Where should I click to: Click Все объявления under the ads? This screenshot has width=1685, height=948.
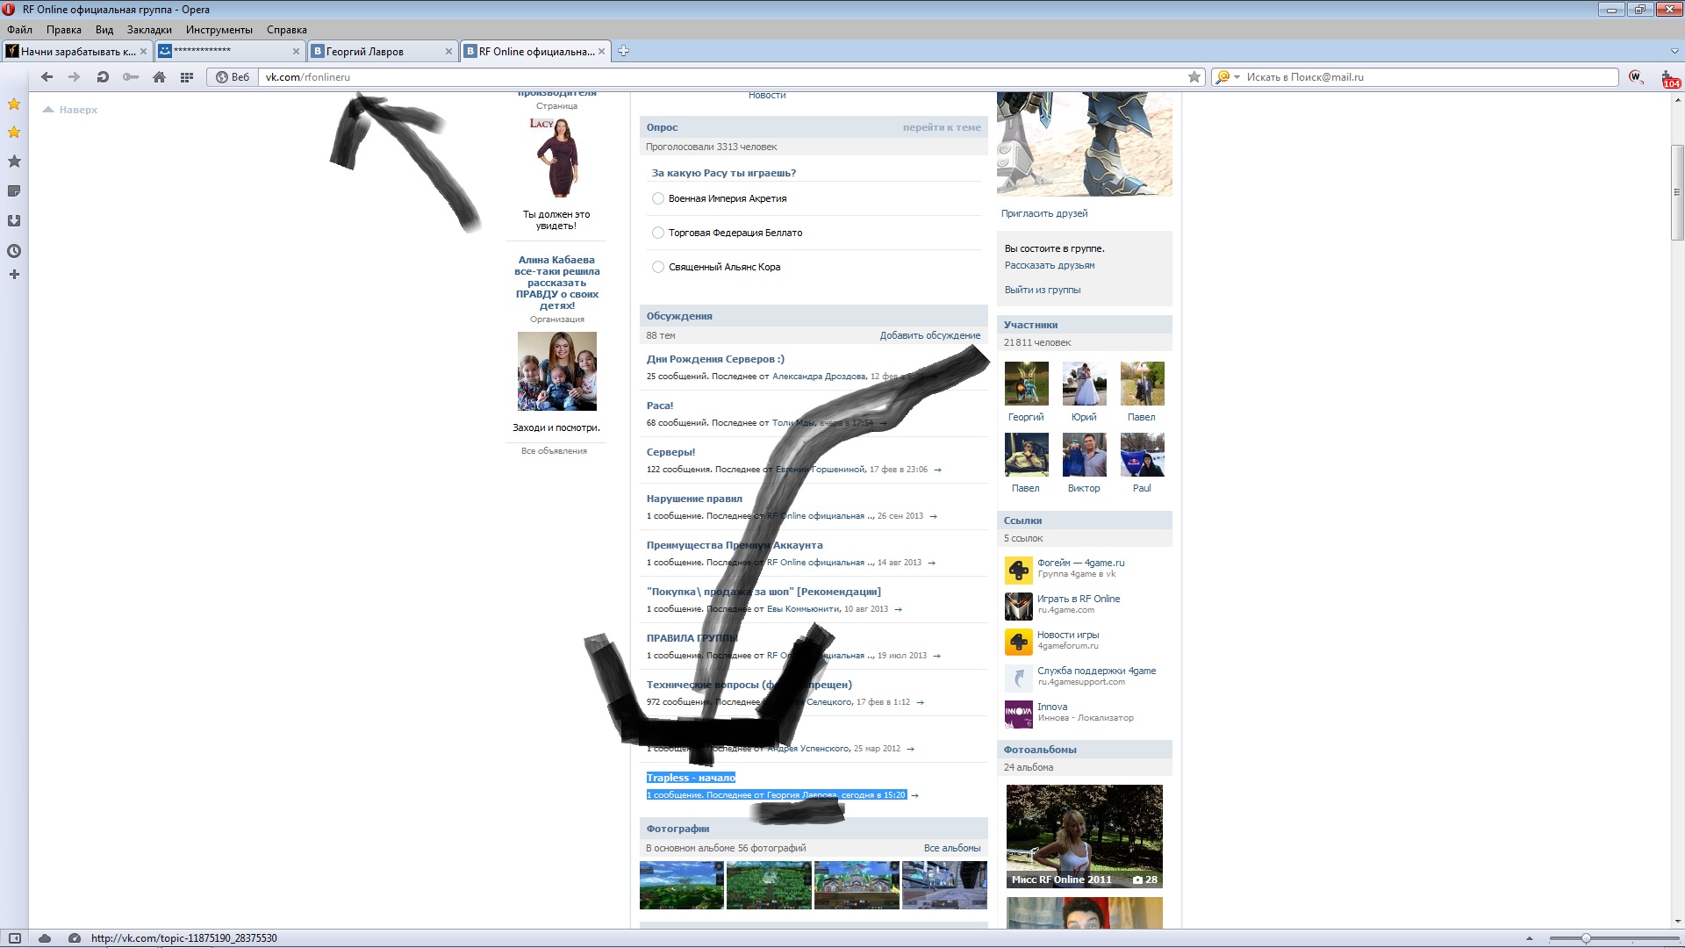click(x=554, y=451)
